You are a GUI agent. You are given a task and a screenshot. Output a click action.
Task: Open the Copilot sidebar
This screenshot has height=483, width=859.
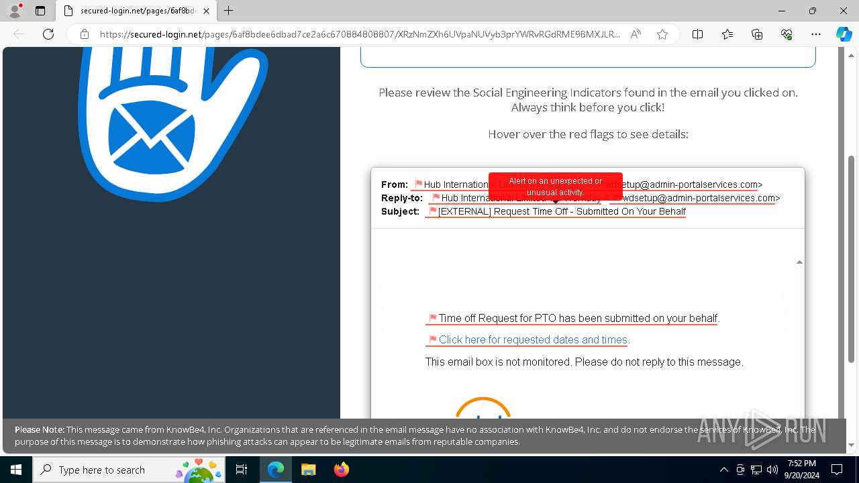[x=844, y=34]
